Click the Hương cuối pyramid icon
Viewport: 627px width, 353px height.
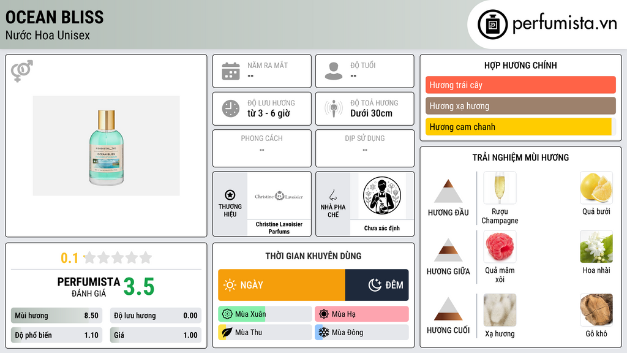pyautogui.click(x=448, y=309)
